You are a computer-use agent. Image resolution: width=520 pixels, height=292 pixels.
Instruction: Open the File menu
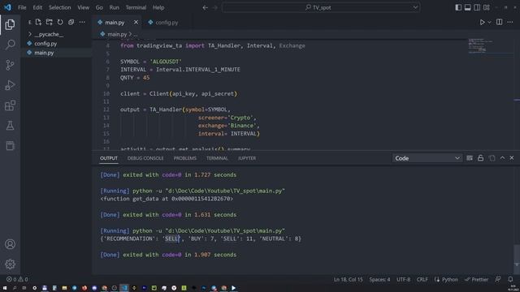pos(22,7)
